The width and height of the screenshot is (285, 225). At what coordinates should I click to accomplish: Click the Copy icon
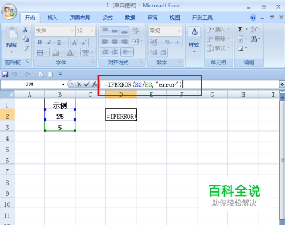coord(25,39)
